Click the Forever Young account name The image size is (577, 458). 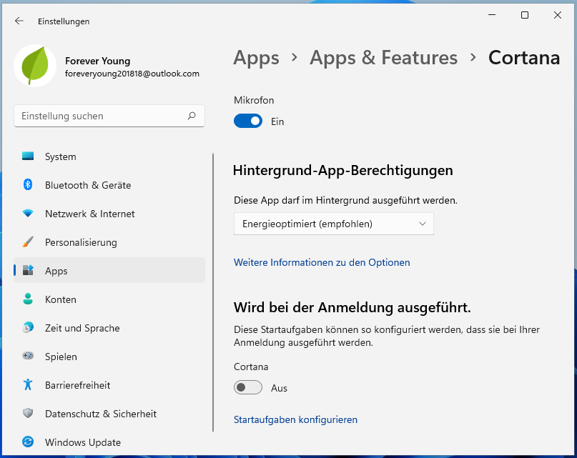point(97,61)
